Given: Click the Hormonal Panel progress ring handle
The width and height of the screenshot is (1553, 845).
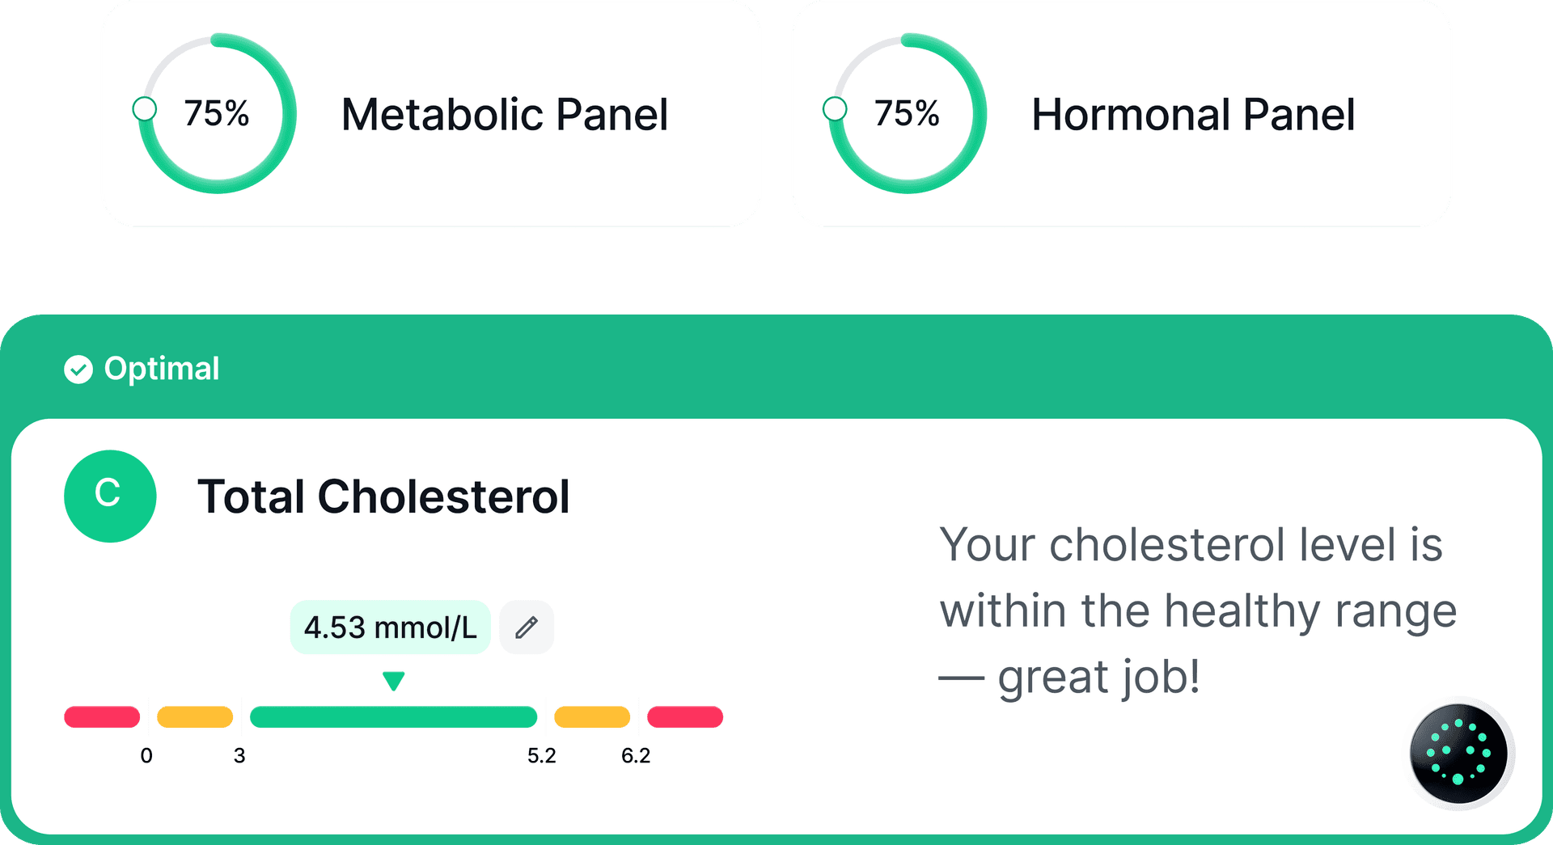Looking at the screenshot, I should (x=835, y=108).
